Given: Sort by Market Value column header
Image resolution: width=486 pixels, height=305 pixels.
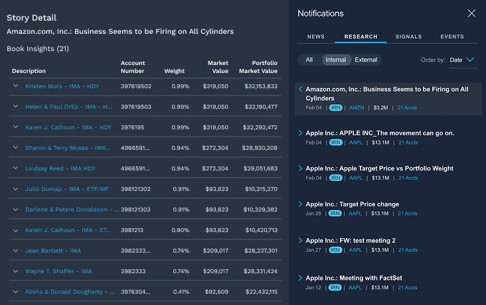Looking at the screenshot, I should pos(218,67).
